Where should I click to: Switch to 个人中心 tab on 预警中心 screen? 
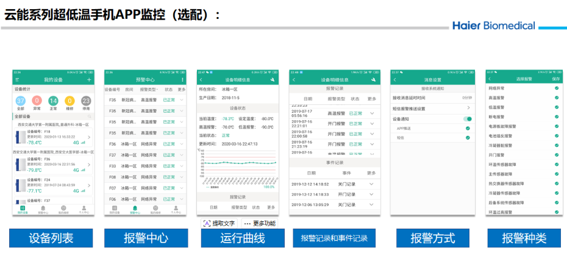tap(176, 210)
